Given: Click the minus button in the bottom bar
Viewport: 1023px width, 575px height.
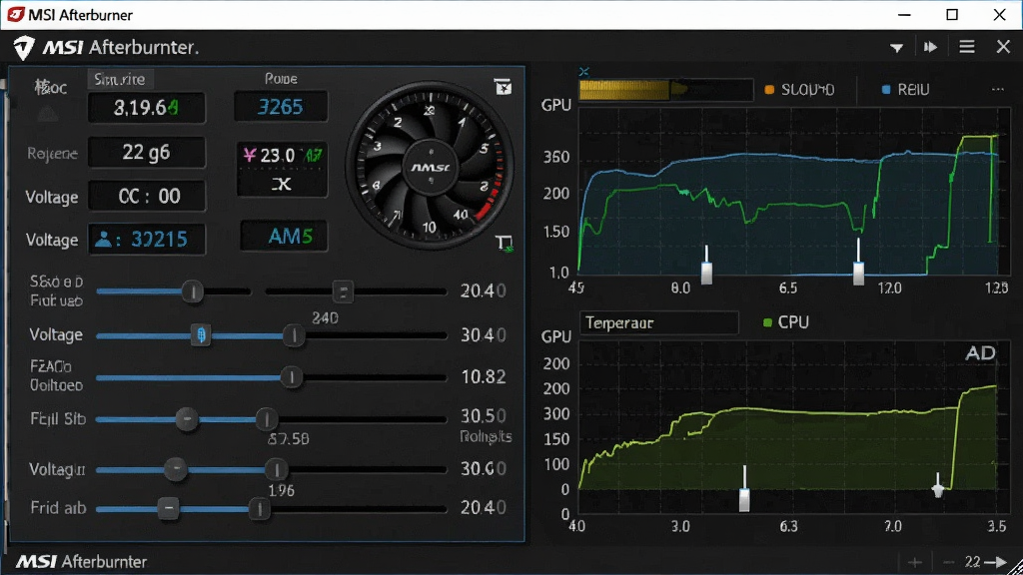Looking at the screenshot, I should 949,562.
